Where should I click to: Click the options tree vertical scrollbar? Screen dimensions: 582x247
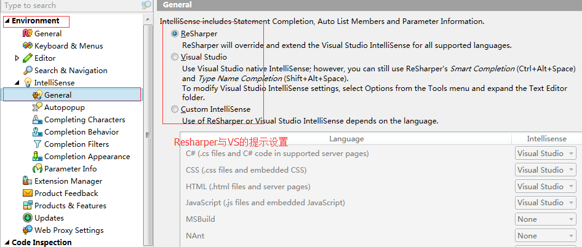(x=148, y=135)
